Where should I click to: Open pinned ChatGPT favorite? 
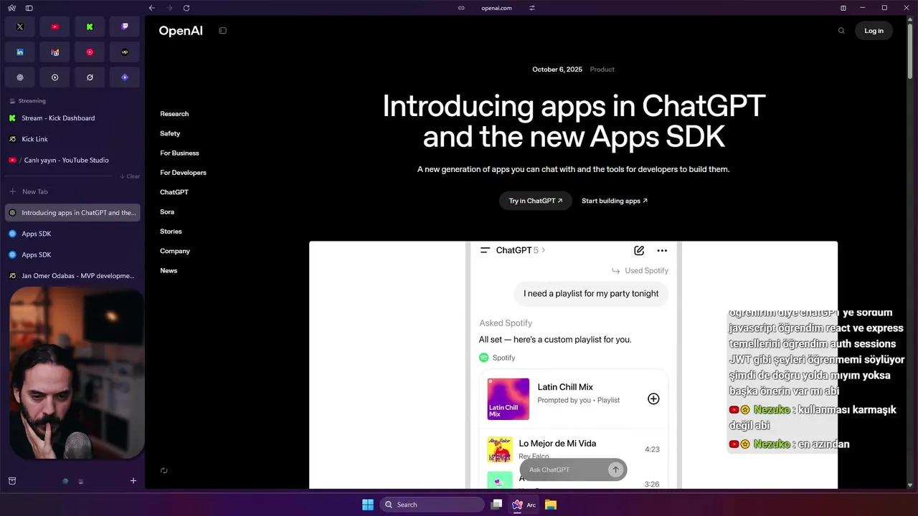click(x=20, y=77)
